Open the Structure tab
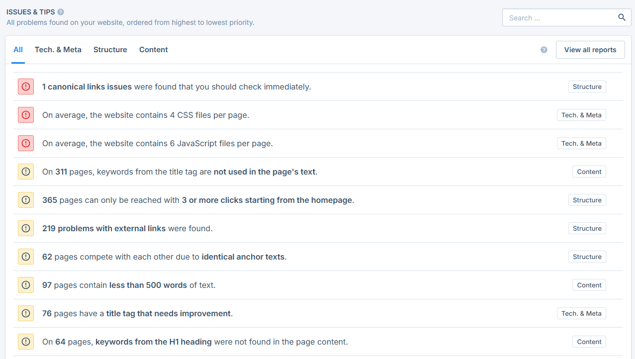Viewport: 635px width, 359px height. (x=110, y=50)
